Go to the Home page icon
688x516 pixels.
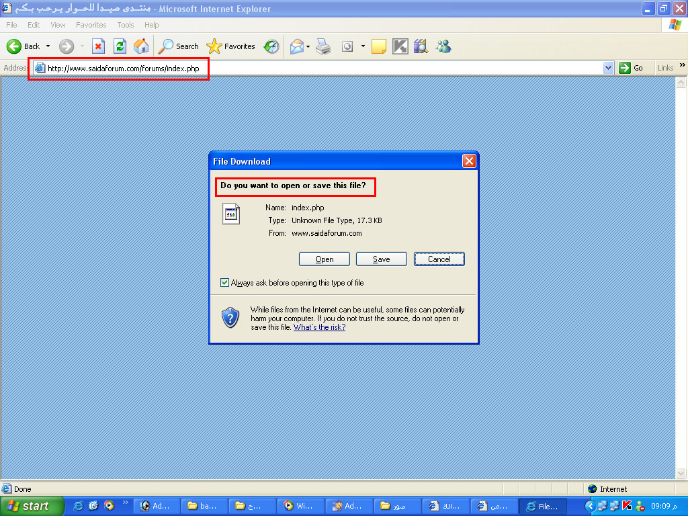point(141,46)
